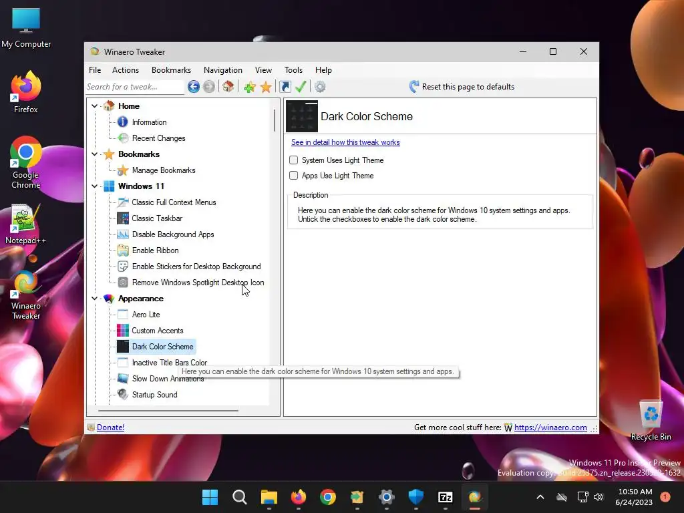The width and height of the screenshot is (684, 513).
Task: Open the Startup Sound tweak
Action: click(x=154, y=395)
